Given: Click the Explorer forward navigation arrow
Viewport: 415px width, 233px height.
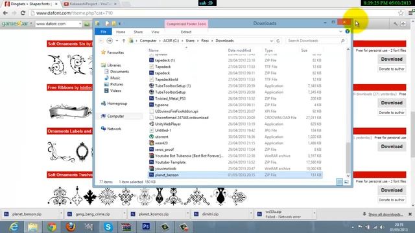Looking at the screenshot, I should (110, 41).
